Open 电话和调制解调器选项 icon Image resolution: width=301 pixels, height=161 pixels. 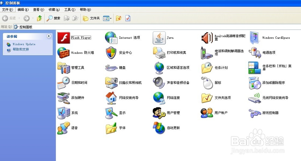tap(206, 53)
